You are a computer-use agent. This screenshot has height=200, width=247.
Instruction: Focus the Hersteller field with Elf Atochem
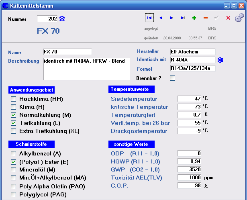(x=193, y=52)
